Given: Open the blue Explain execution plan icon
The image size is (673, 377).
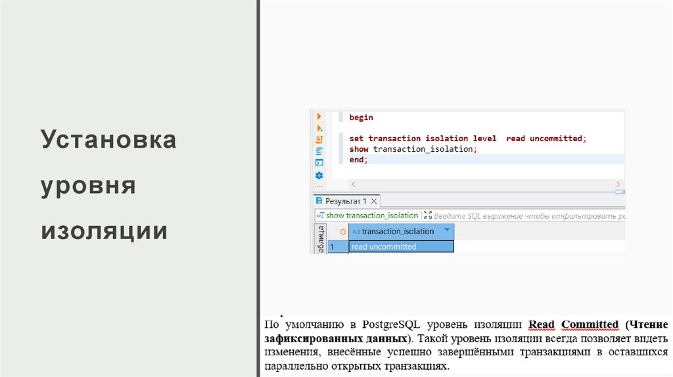Looking at the screenshot, I should 319,151.
